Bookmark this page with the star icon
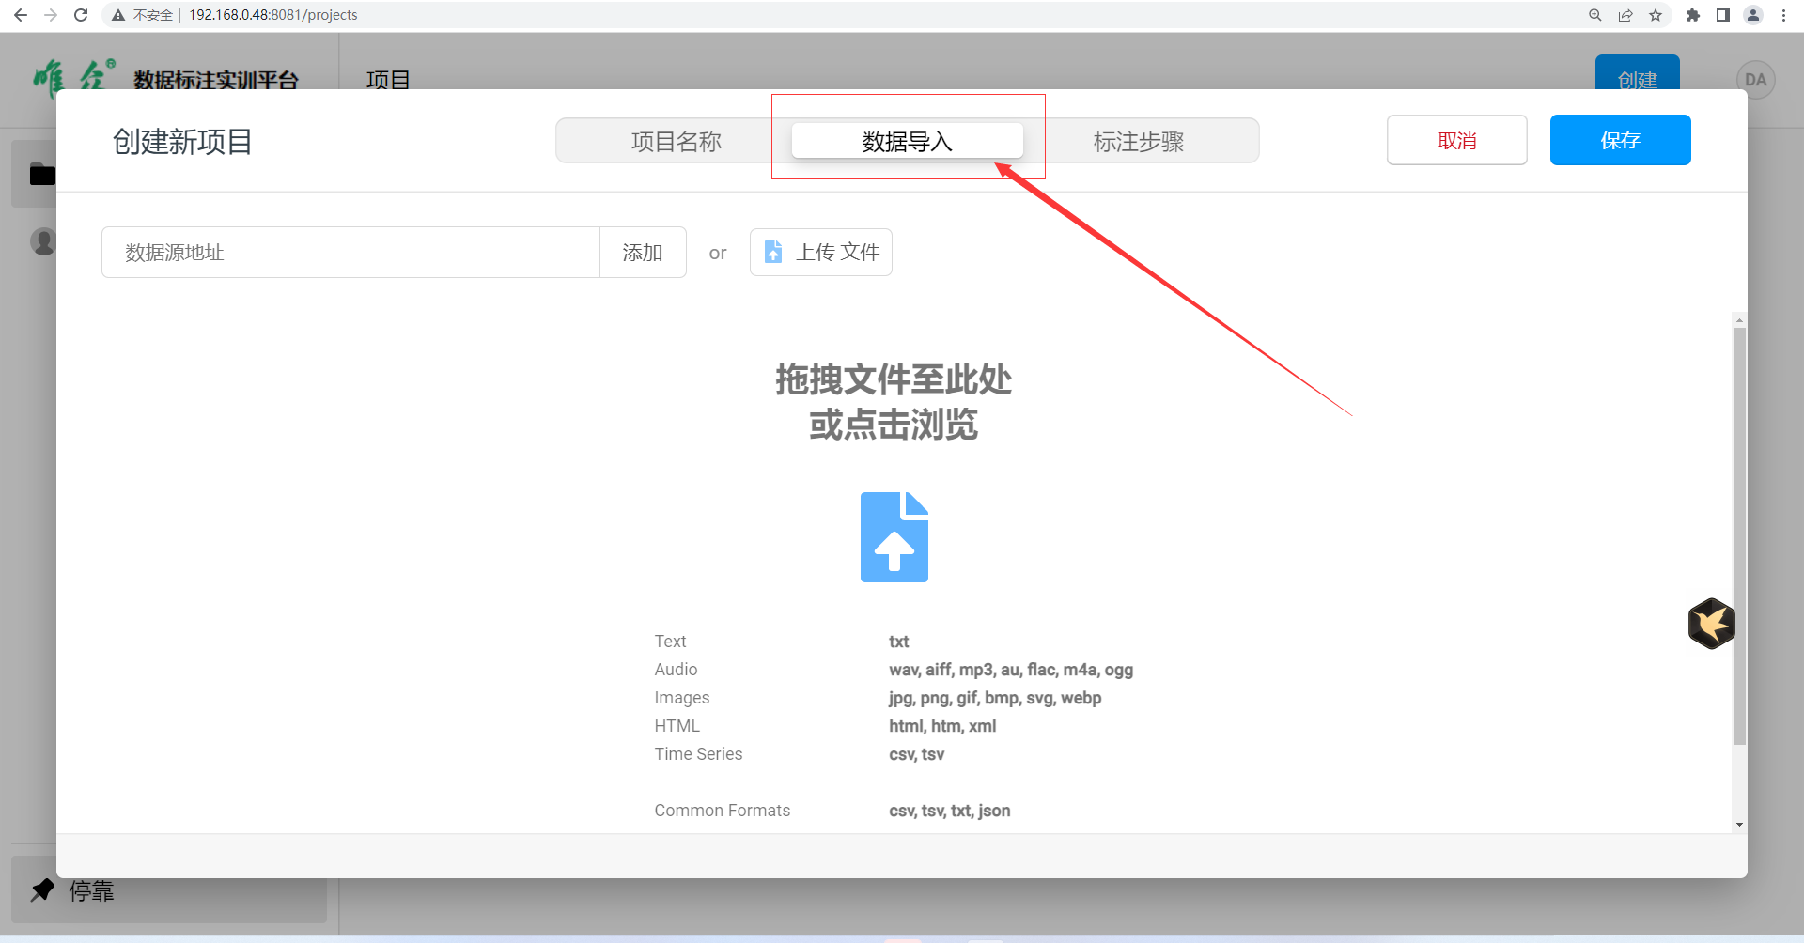1804x943 pixels. 1656,15
